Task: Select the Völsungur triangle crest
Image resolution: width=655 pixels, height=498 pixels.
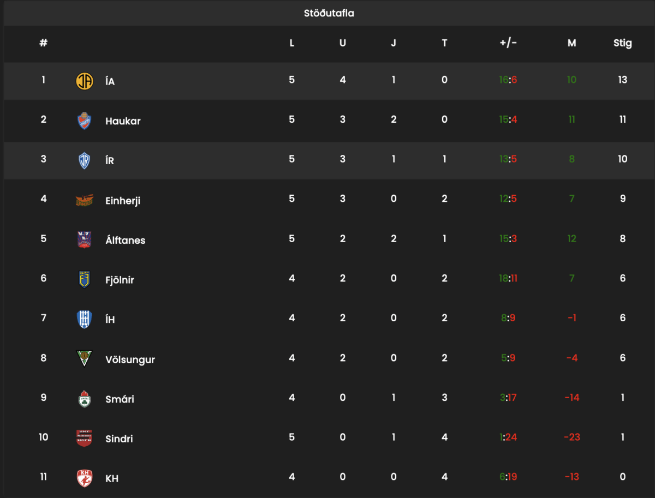Action: click(x=84, y=359)
